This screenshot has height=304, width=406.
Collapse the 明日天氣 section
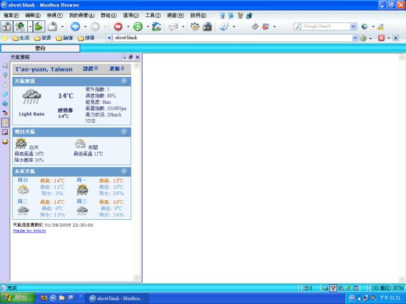tap(124, 132)
